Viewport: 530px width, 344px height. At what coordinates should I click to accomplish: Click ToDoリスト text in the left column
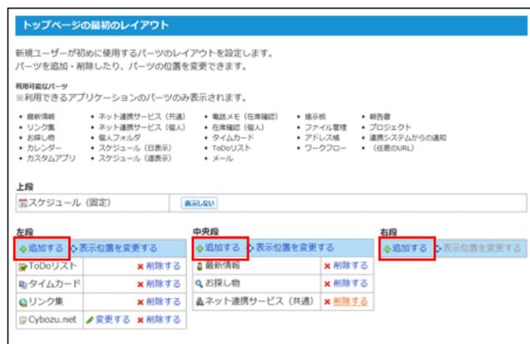coord(53,266)
